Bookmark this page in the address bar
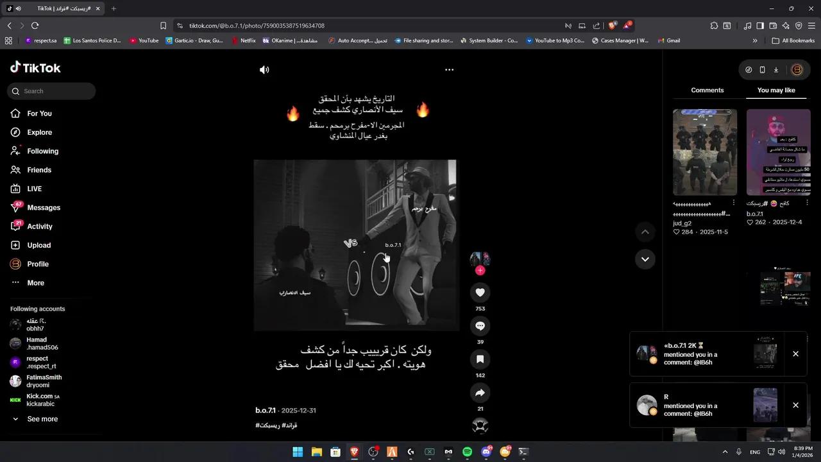 163,26
